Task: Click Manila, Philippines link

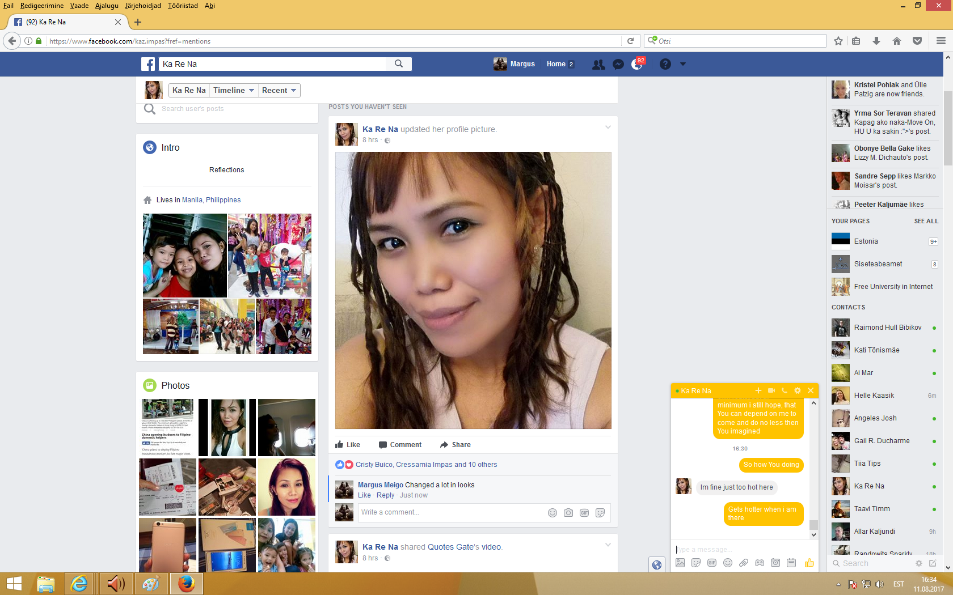Action: tap(211, 200)
